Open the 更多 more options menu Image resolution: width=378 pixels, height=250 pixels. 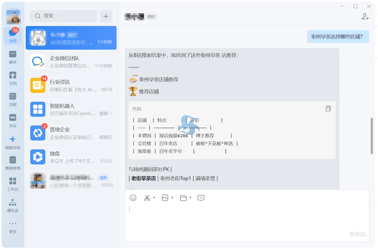coord(13,227)
